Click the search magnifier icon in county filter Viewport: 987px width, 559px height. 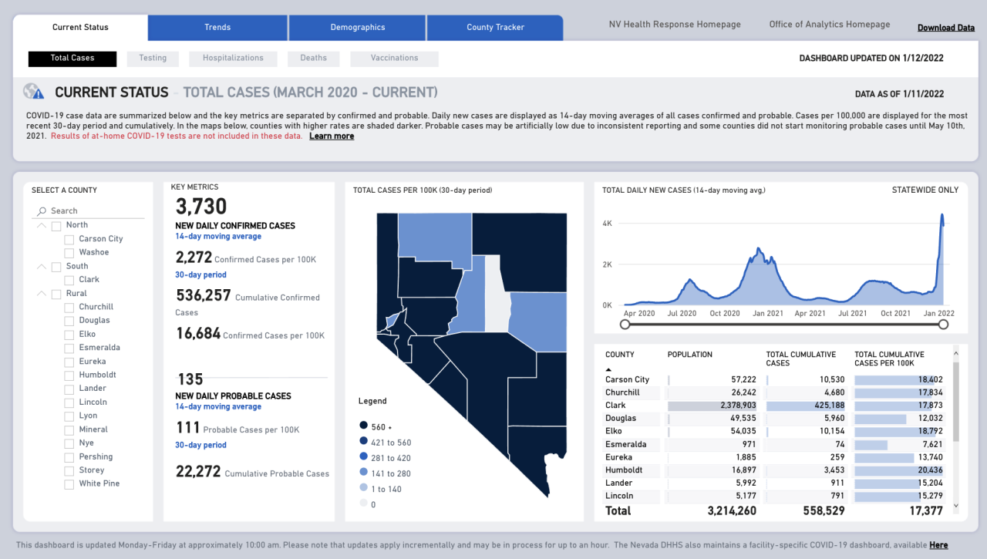click(x=41, y=210)
